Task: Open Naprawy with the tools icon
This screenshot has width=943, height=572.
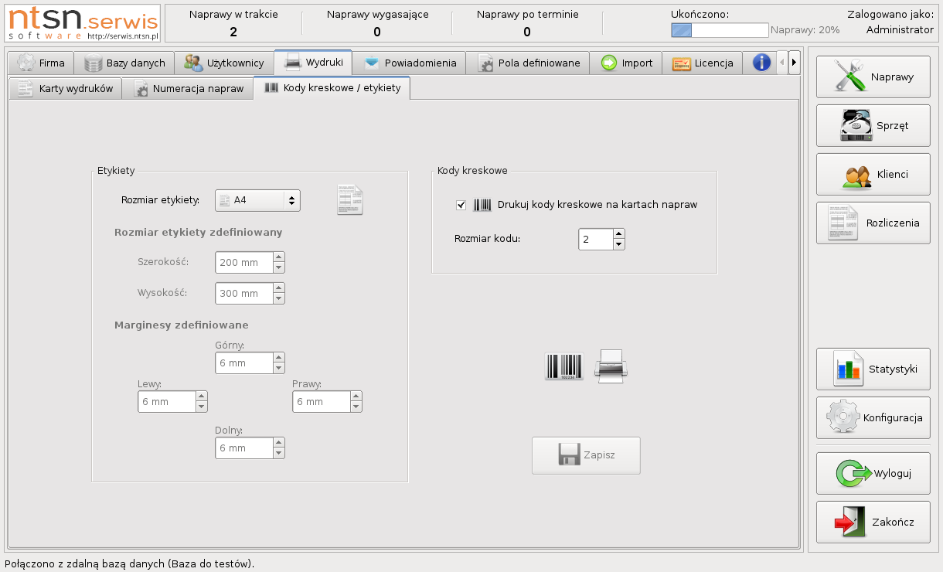Action: point(873,77)
